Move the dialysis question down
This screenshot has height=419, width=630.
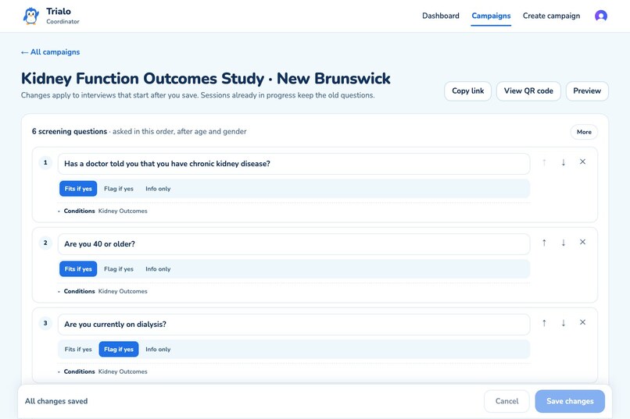(x=564, y=323)
